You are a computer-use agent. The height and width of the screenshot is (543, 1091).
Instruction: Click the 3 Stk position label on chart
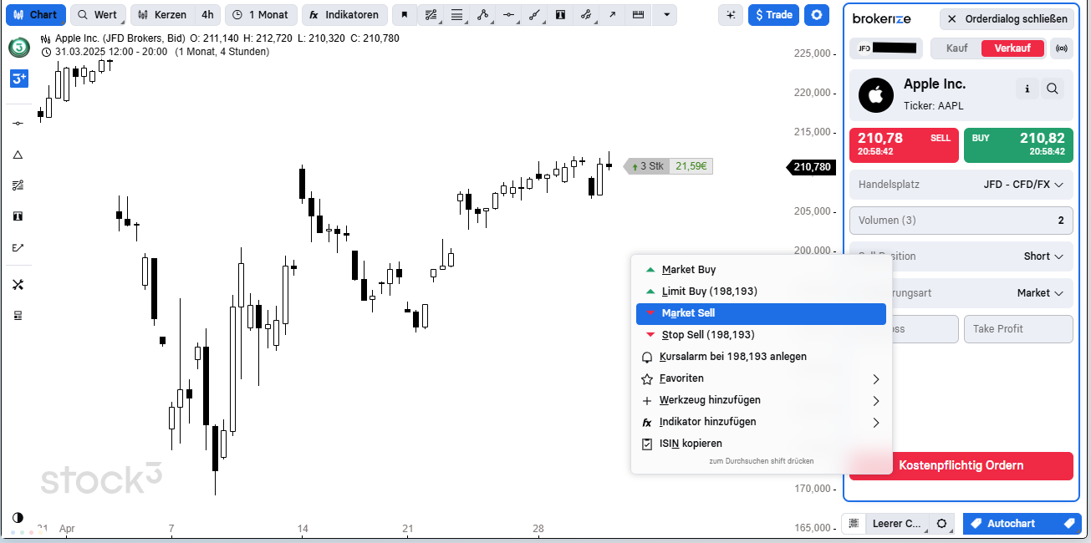click(x=647, y=166)
